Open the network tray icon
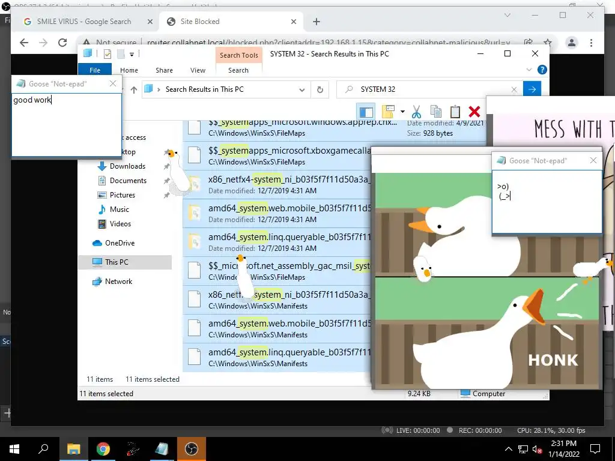 click(523, 449)
